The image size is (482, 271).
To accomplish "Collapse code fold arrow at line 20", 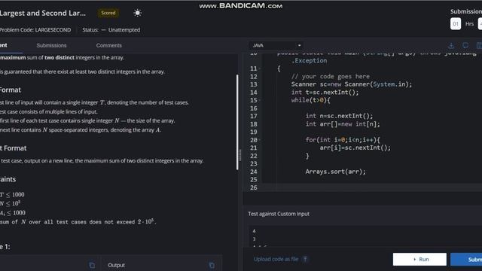I will coord(260,140).
